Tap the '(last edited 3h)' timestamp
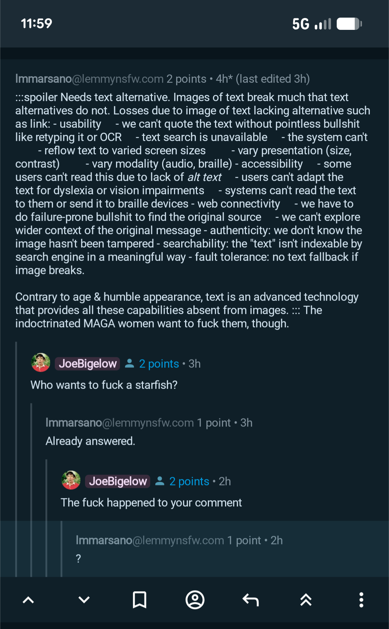 pos(273,79)
